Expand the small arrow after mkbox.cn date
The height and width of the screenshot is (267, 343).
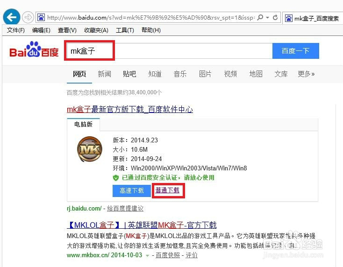coord(148,256)
